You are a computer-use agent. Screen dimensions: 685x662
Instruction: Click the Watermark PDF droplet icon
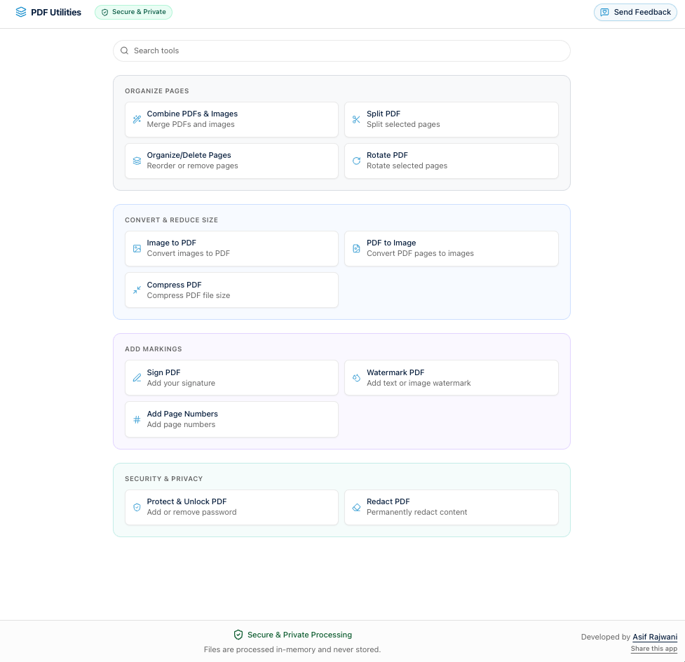356,377
